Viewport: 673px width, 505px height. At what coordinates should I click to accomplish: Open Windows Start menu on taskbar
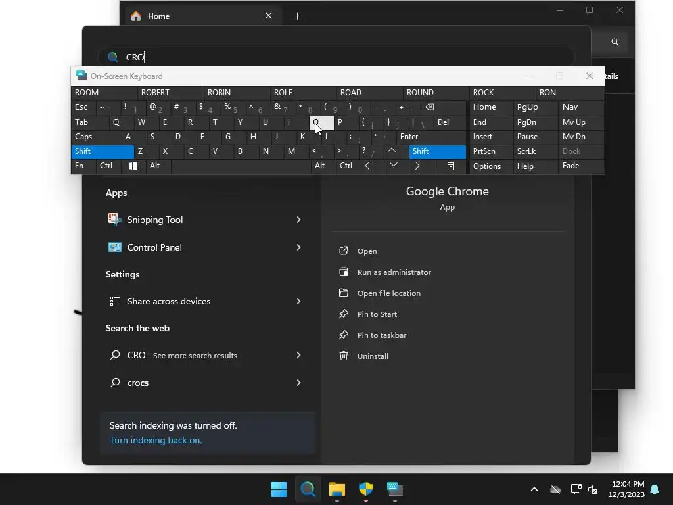tap(279, 489)
